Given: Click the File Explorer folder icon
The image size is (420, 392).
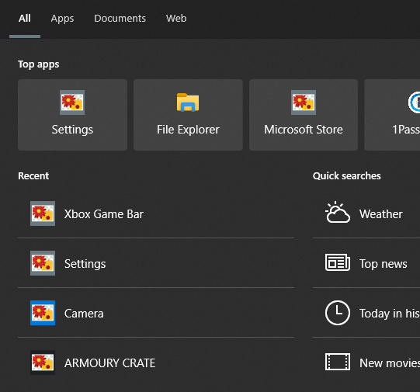Looking at the screenshot, I should tap(188, 102).
